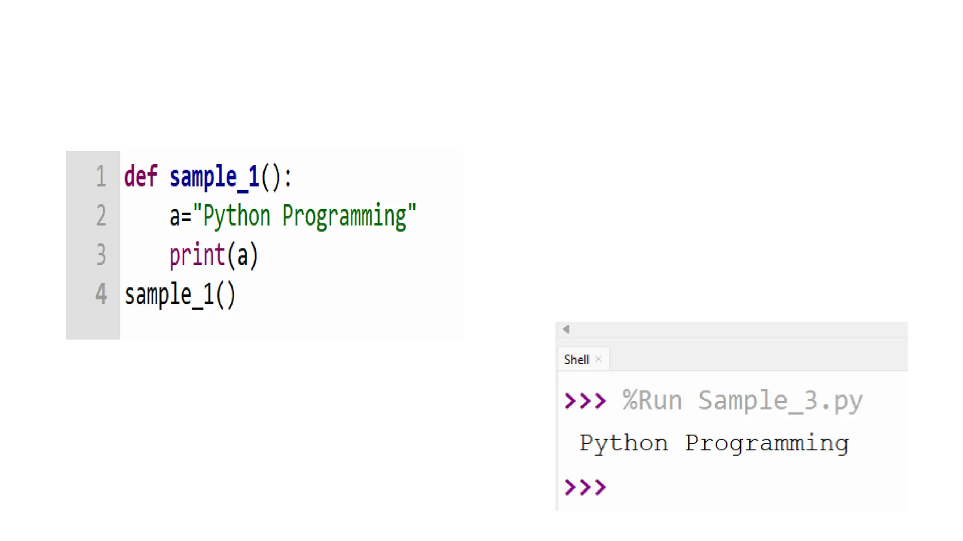Click line number 4 in the gutter

click(x=101, y=294)
